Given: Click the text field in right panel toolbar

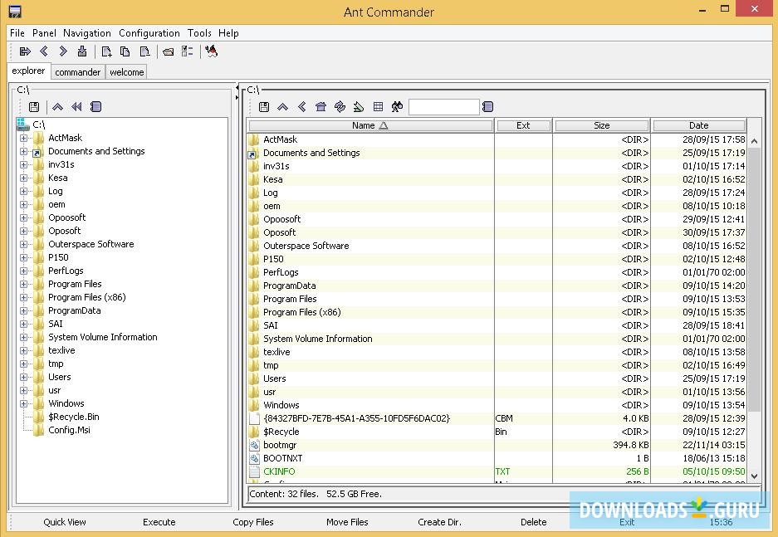Looking at the screenshot, I should click(443, 107).
